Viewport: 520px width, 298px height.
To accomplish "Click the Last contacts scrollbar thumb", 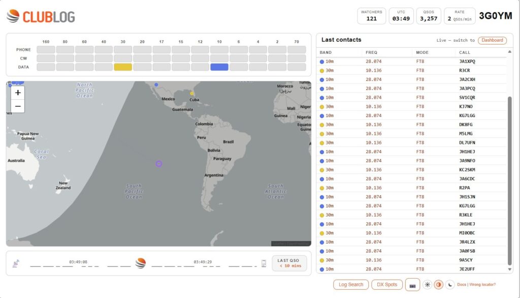I will coord(510,181).
